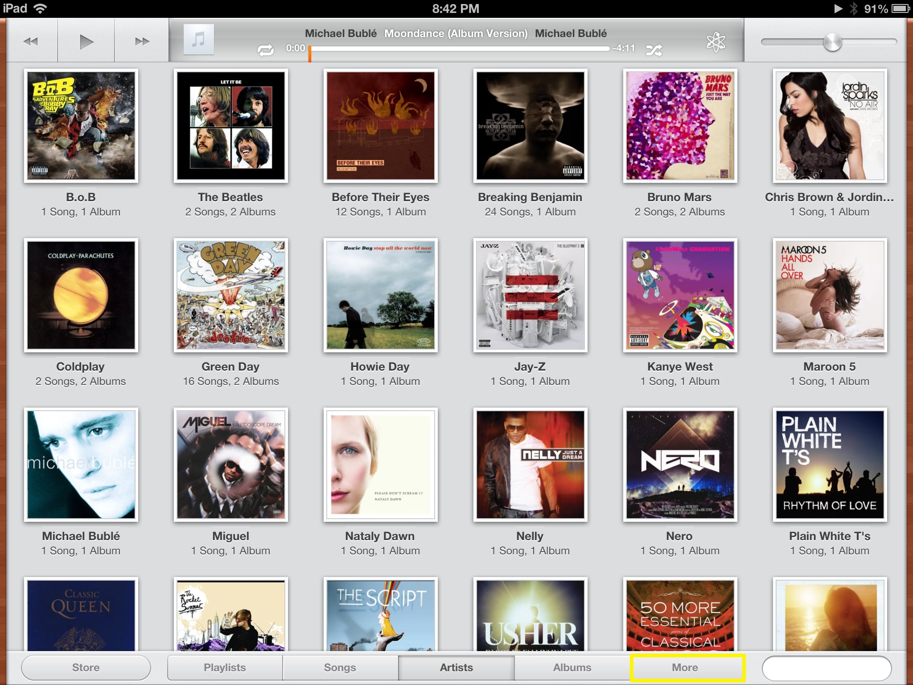Viewport: 913px width, 685px height.
Task: Select Plain White T's artist name
Action: click(x=830, y=536)
